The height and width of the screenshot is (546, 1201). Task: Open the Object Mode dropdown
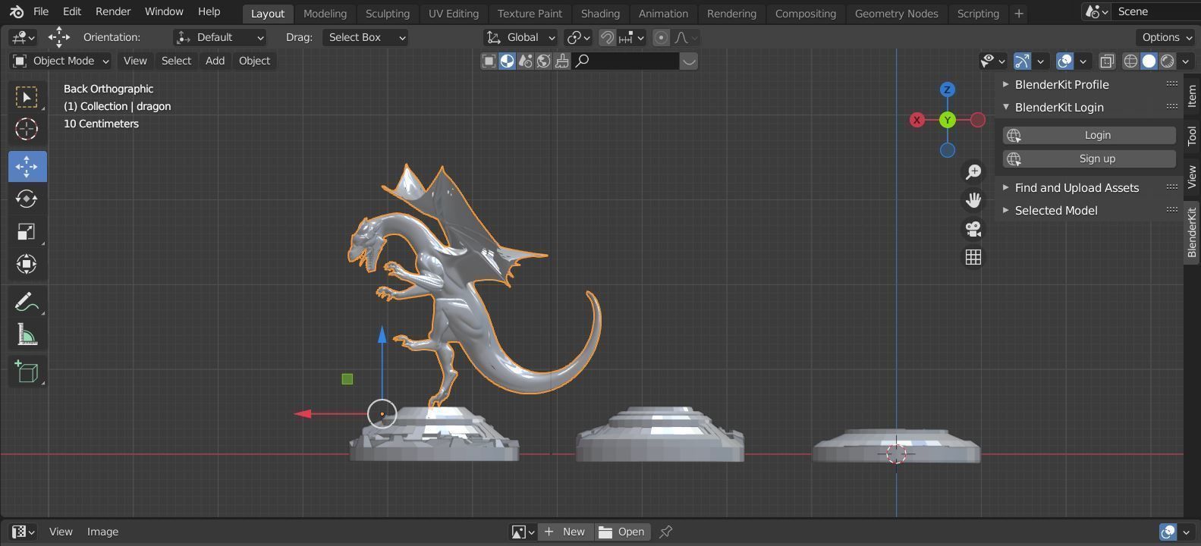tap(61, 61)
